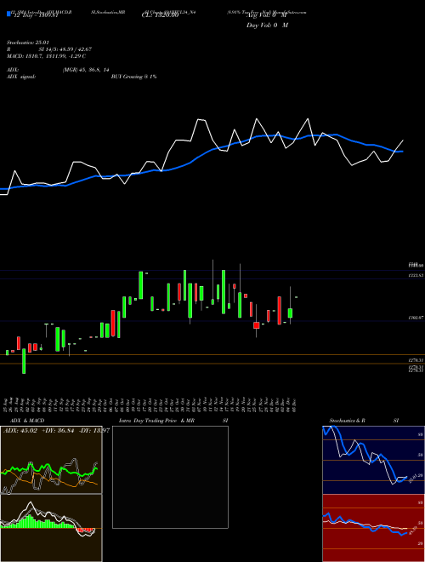Screen dimensions: 425x562
Task: Select the '12 Day' SMA value label
Action: point(35,15)
